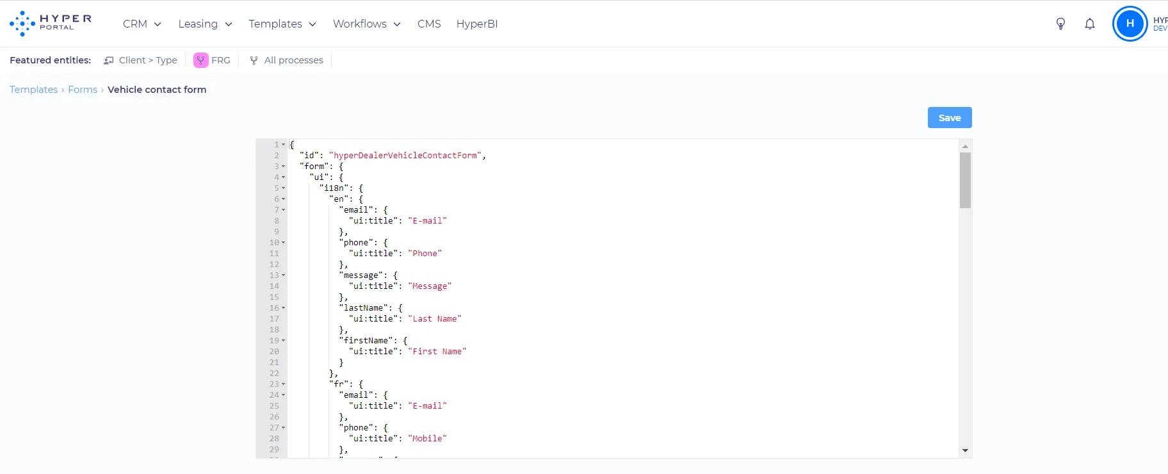Open the FRG featured entity
The width and height of the screenshot is (1168, 474).
point(212,60)
